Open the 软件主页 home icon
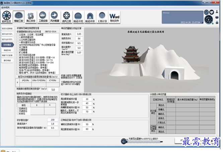223x152 pixels. [7, 17]
